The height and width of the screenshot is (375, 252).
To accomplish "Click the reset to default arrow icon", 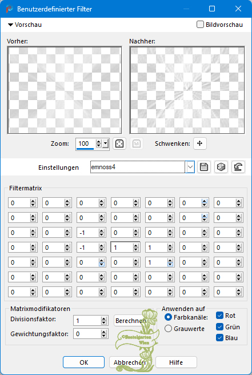I will point(238,167).
